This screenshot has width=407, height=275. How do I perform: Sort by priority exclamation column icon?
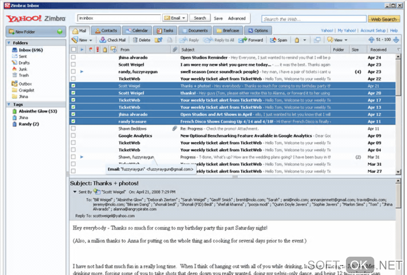coord(98,49)
